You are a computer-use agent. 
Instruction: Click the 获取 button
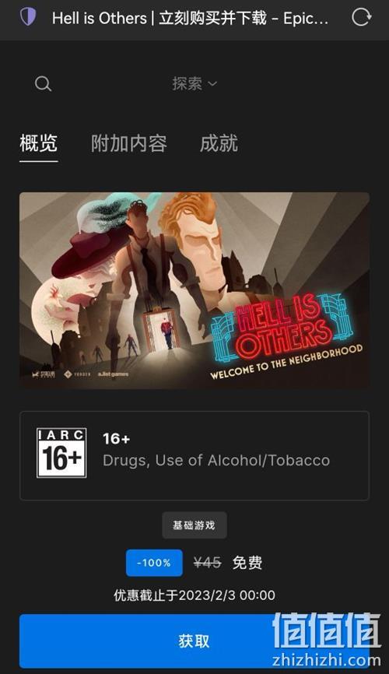click(x=194, y=641)
